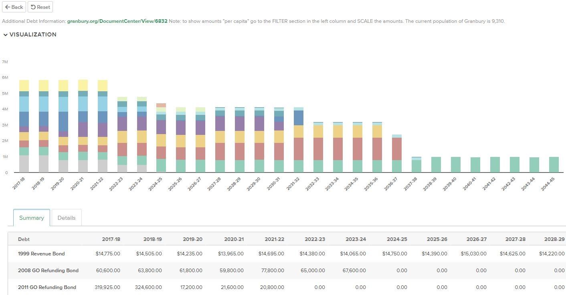The image size is (566, 295).
Task: Select the Summary tab
Action: coord(31,218)
